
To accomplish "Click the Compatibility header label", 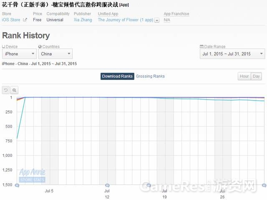I will 58,14.
